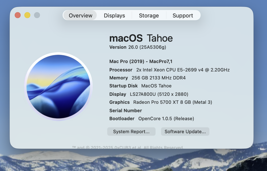Click the Mac Pro (2019) - MacPro7,1 line
This screenshot has width=267, height=171.
(x=141, y=61)
